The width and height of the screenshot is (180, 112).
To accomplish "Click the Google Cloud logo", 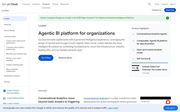I will point(10,4).
